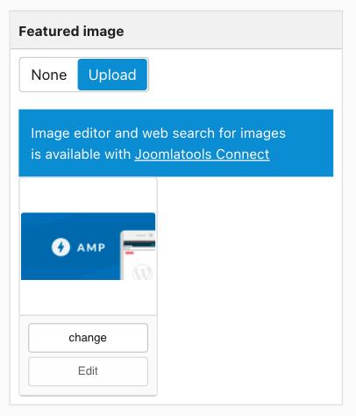Click the Featured image panel heading
This screenshot has height=416, width=356.
(71, 32)
